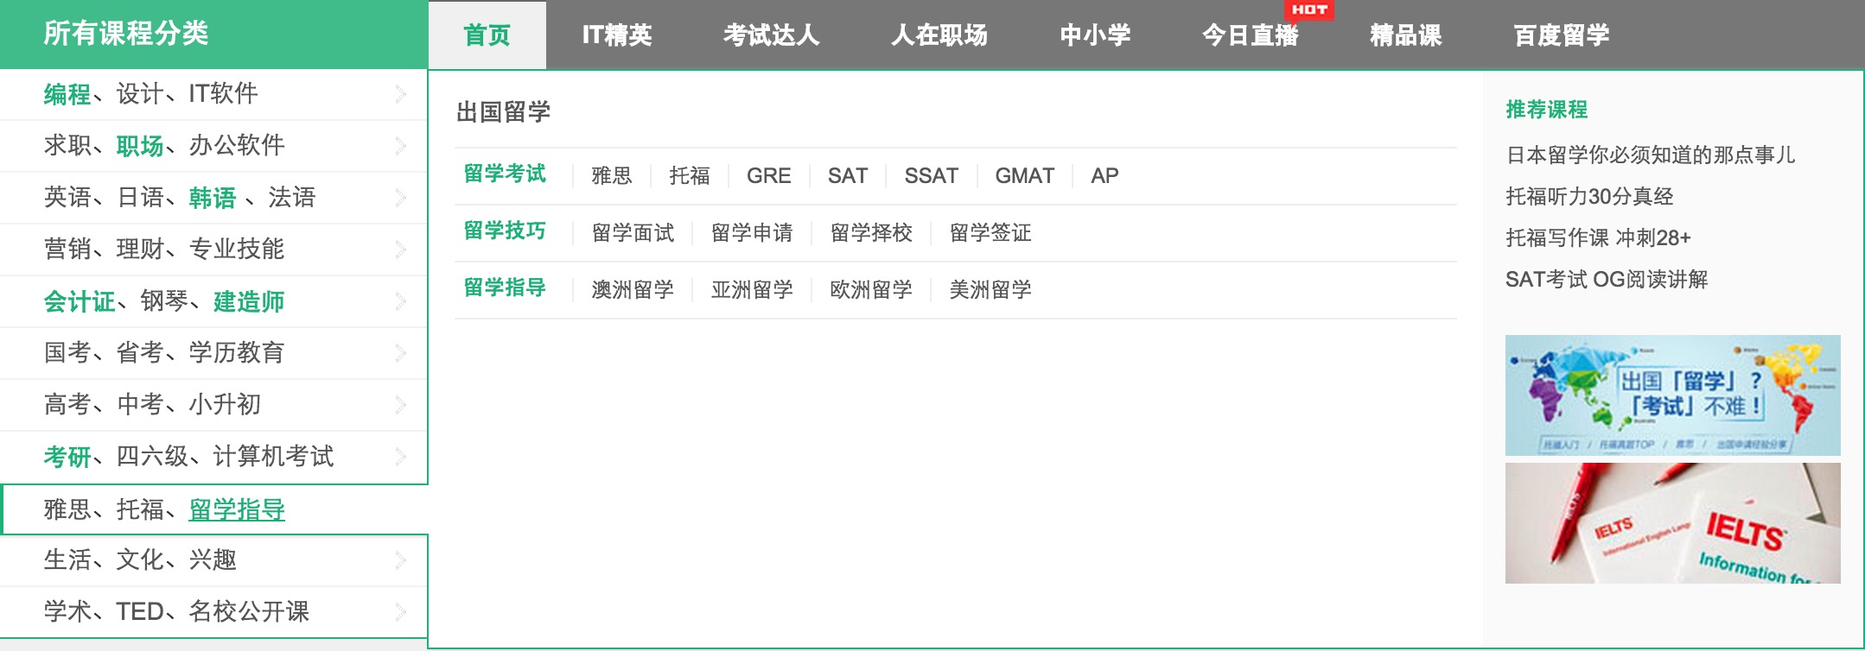Open recommended course 托福听力30分真经
Image resolution: width=1865 pixels, height=651 pixels.
1589,197
